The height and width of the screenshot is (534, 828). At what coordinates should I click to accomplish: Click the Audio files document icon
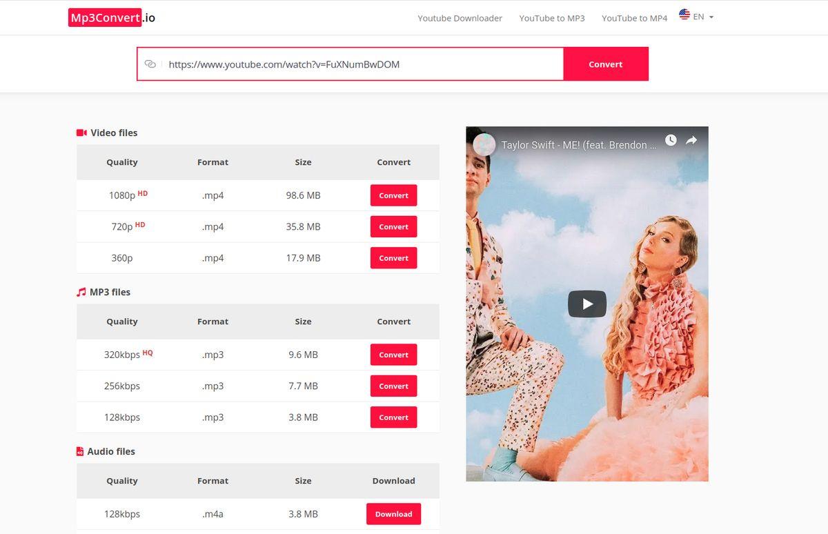click(x=80, y=451)
